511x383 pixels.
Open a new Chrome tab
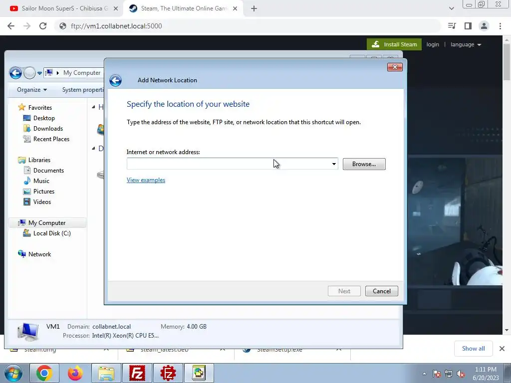(254, 9)
